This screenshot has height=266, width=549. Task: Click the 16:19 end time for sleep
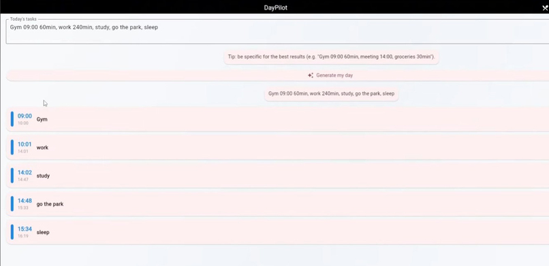(23, 236)
